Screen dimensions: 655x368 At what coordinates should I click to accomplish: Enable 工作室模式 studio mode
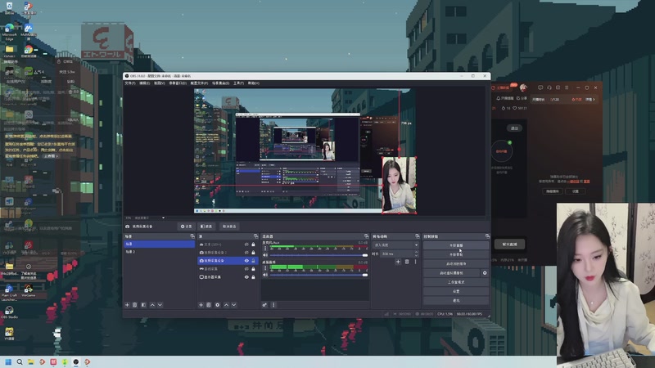(x=456, y=282)
